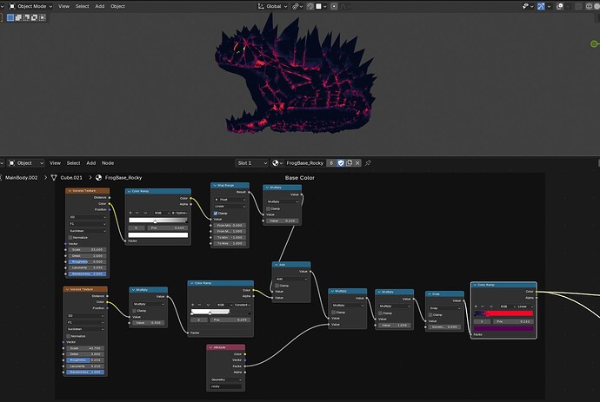Click the third select mode subtract icon
Image resolution: width=600 pixels, height=402 pixels.
[26, 17]
